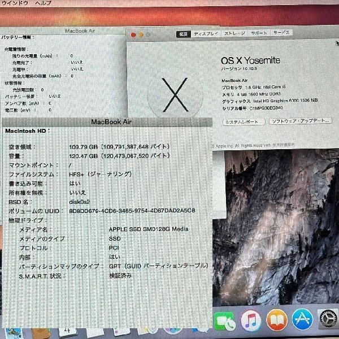Select free space value 109.79 GB
Viewport: 339px width, 339px height.
(84, 147)
